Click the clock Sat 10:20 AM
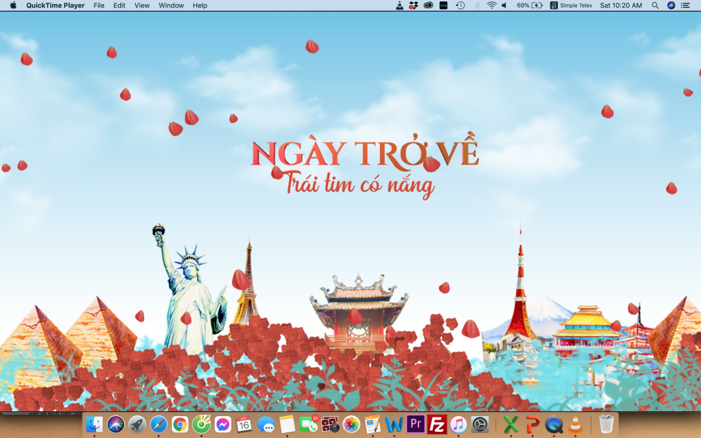The width and height of the screenshot is (701, 438). (621, 5)
